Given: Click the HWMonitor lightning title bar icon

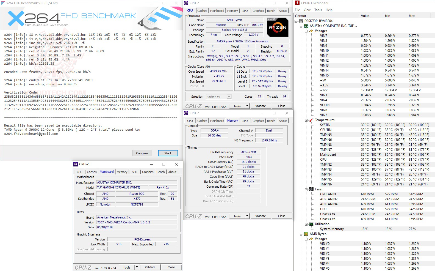Looking at the screenshot, I should 297,3.
